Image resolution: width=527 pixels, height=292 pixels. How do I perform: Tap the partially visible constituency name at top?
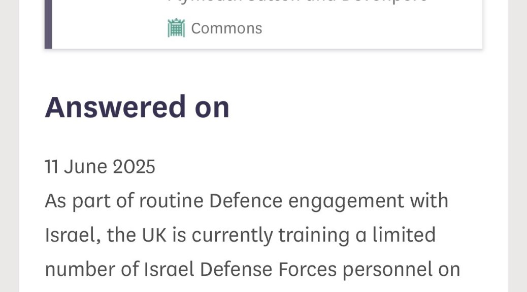(297, 2)
